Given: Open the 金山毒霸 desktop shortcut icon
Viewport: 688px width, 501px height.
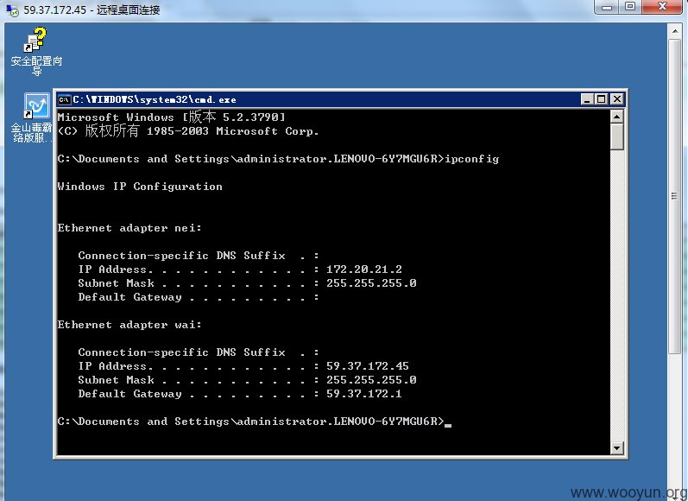Looking at the screenshot, I should pyautogui.click(x=36, y=106).
